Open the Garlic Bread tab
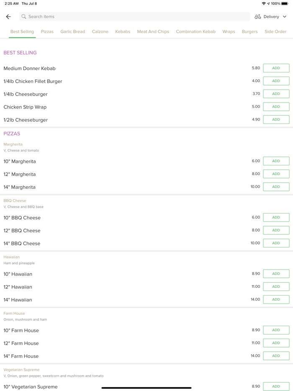 coord(73,31)
